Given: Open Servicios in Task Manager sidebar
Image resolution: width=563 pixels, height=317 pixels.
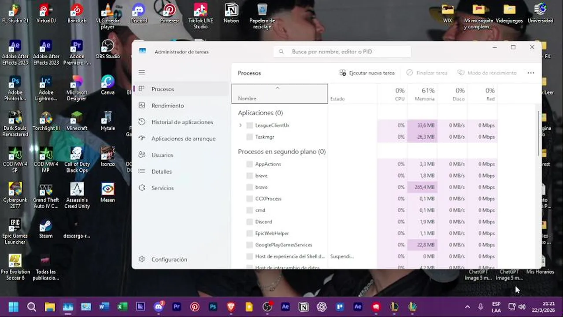Looking at the screenshot, I should pyautogui.click(x=181, y=188).
